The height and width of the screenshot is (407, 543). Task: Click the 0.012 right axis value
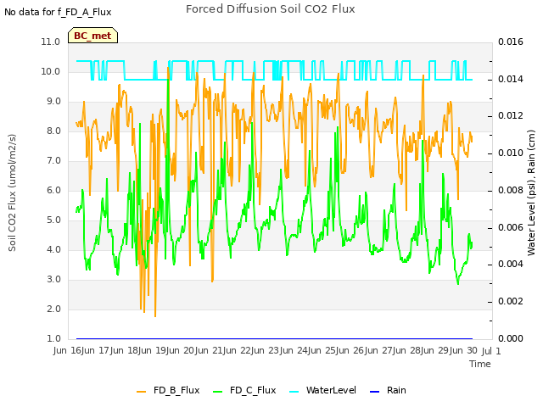[511, 116]
